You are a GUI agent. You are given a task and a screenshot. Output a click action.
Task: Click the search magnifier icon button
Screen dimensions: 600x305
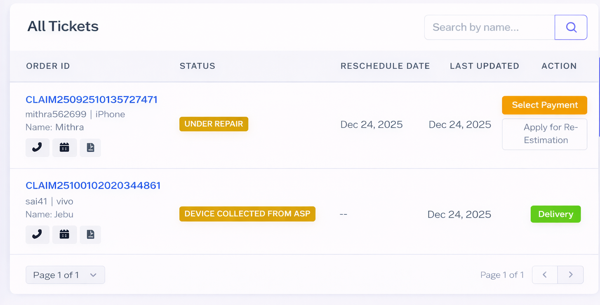tap(571, 27)
